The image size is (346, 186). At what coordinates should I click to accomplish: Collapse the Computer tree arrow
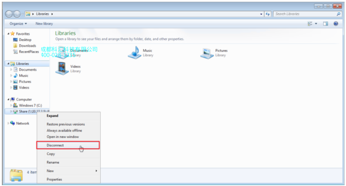tap(9, 99)
